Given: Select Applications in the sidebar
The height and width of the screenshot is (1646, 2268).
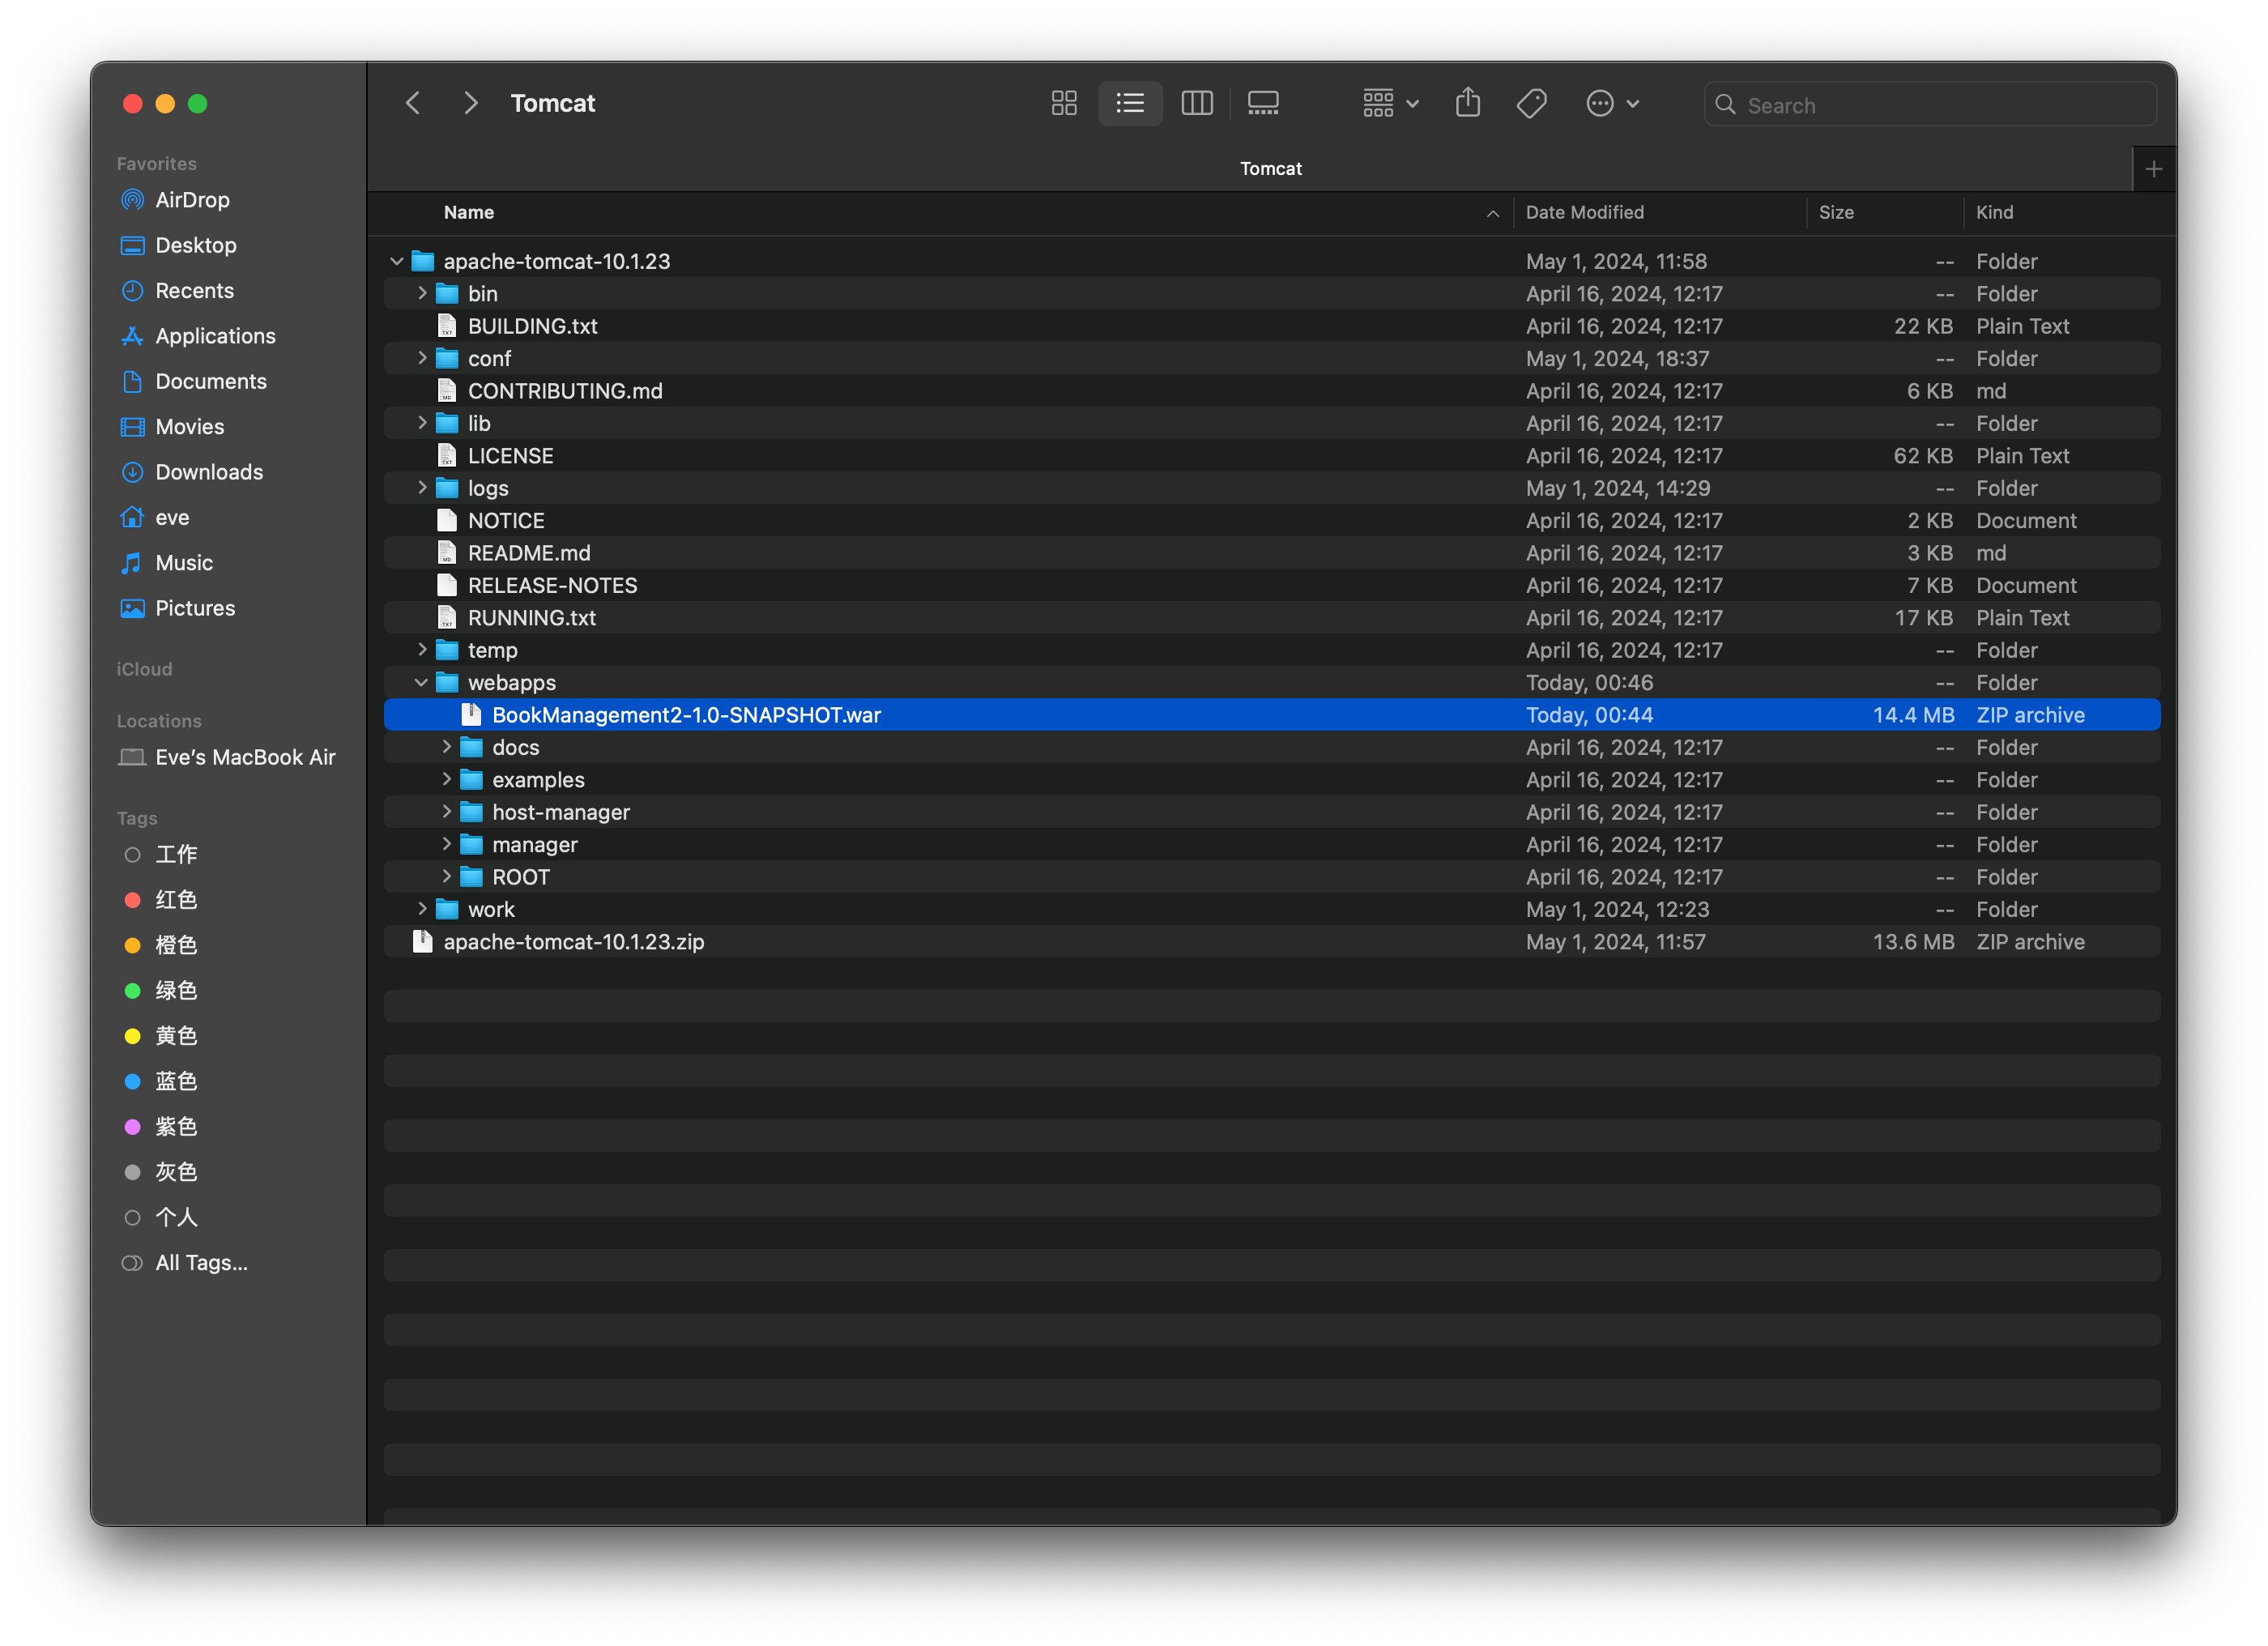Looking at the screenshot, I should [215, 336].
